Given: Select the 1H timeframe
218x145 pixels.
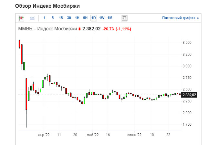Looking at the screenshot, I should click(x=77, y=18).
